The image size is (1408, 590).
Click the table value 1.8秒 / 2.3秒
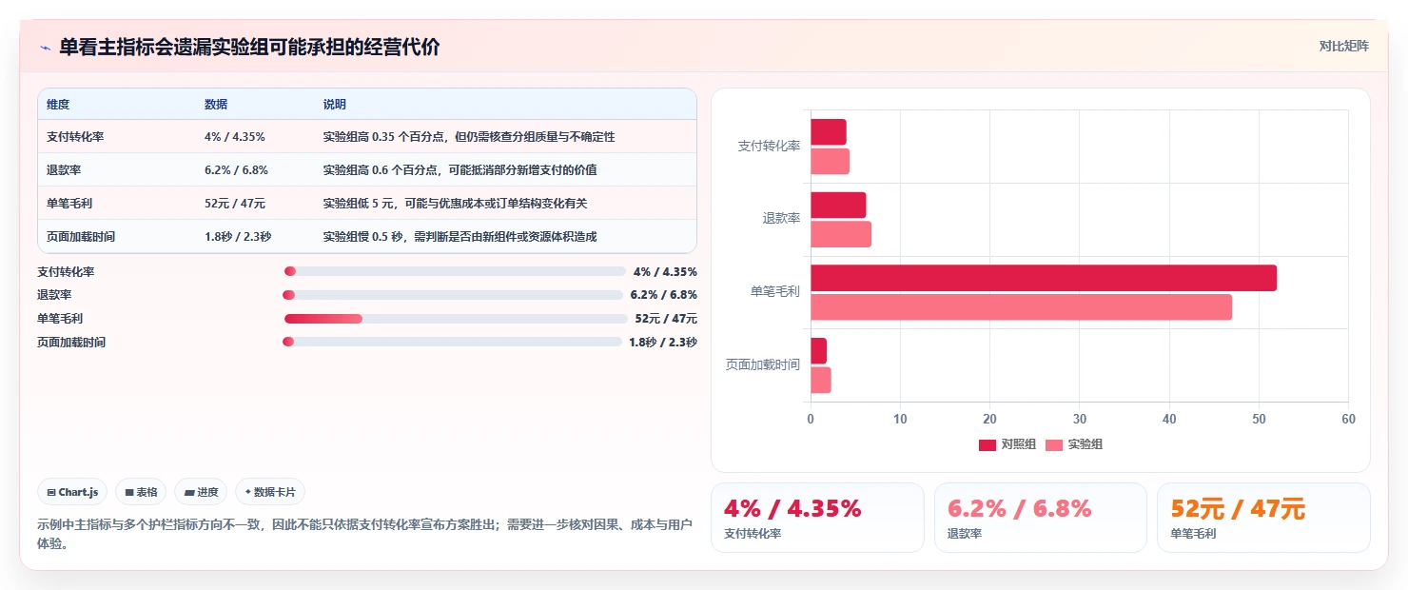coord(238,237)
